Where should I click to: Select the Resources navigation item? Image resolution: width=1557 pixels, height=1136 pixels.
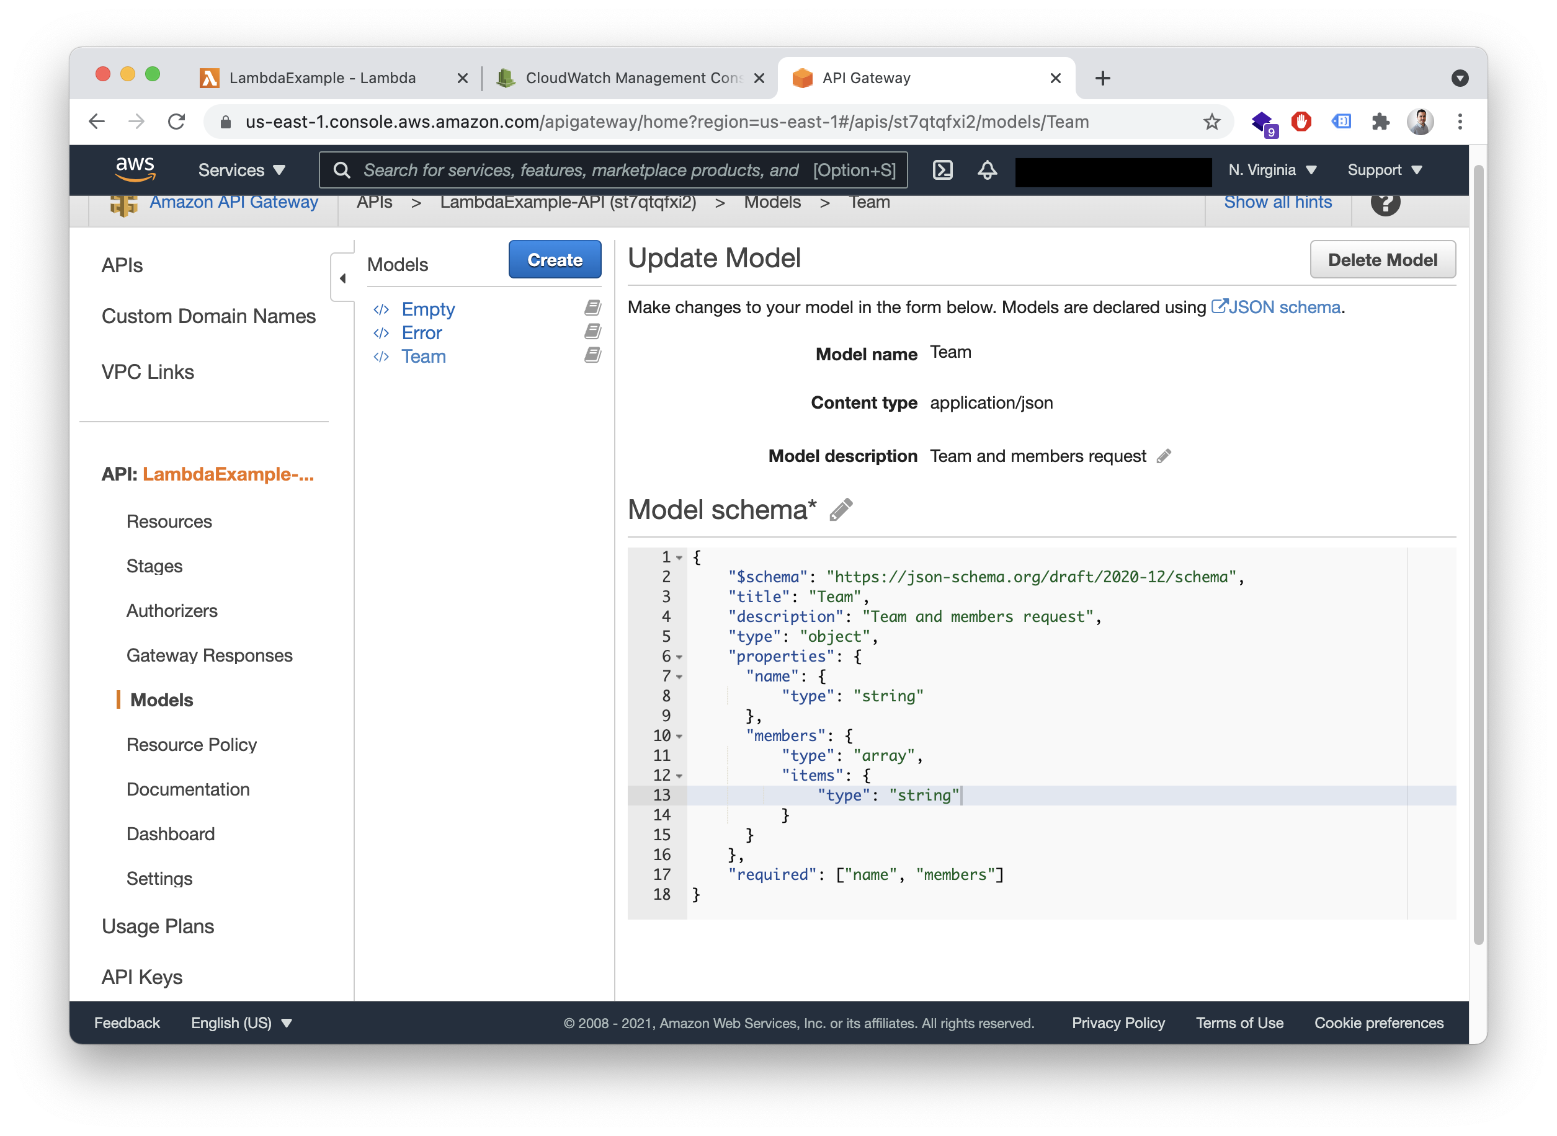point(168,521)
